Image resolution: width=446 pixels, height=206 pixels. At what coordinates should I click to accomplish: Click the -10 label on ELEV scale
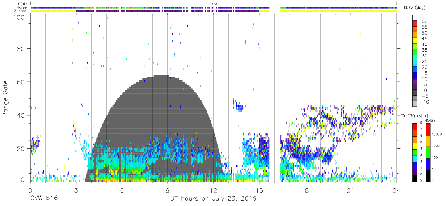click(x=424, y=102)
